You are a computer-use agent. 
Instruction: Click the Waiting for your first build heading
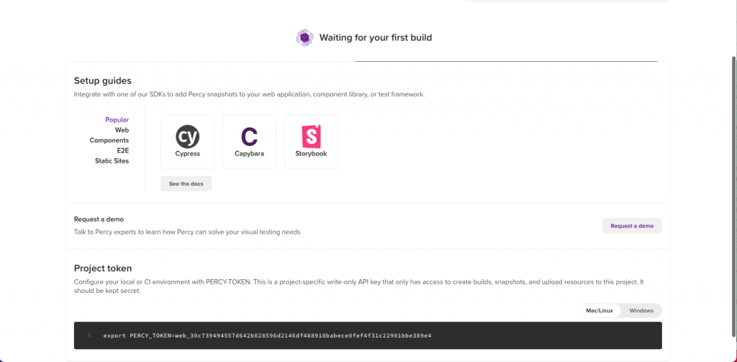(x=376, y=37)
